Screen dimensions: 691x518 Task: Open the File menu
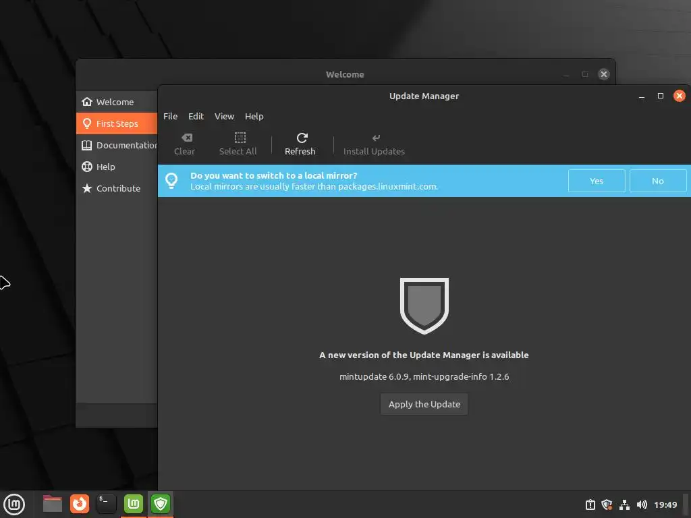click(x=171, y=116)
